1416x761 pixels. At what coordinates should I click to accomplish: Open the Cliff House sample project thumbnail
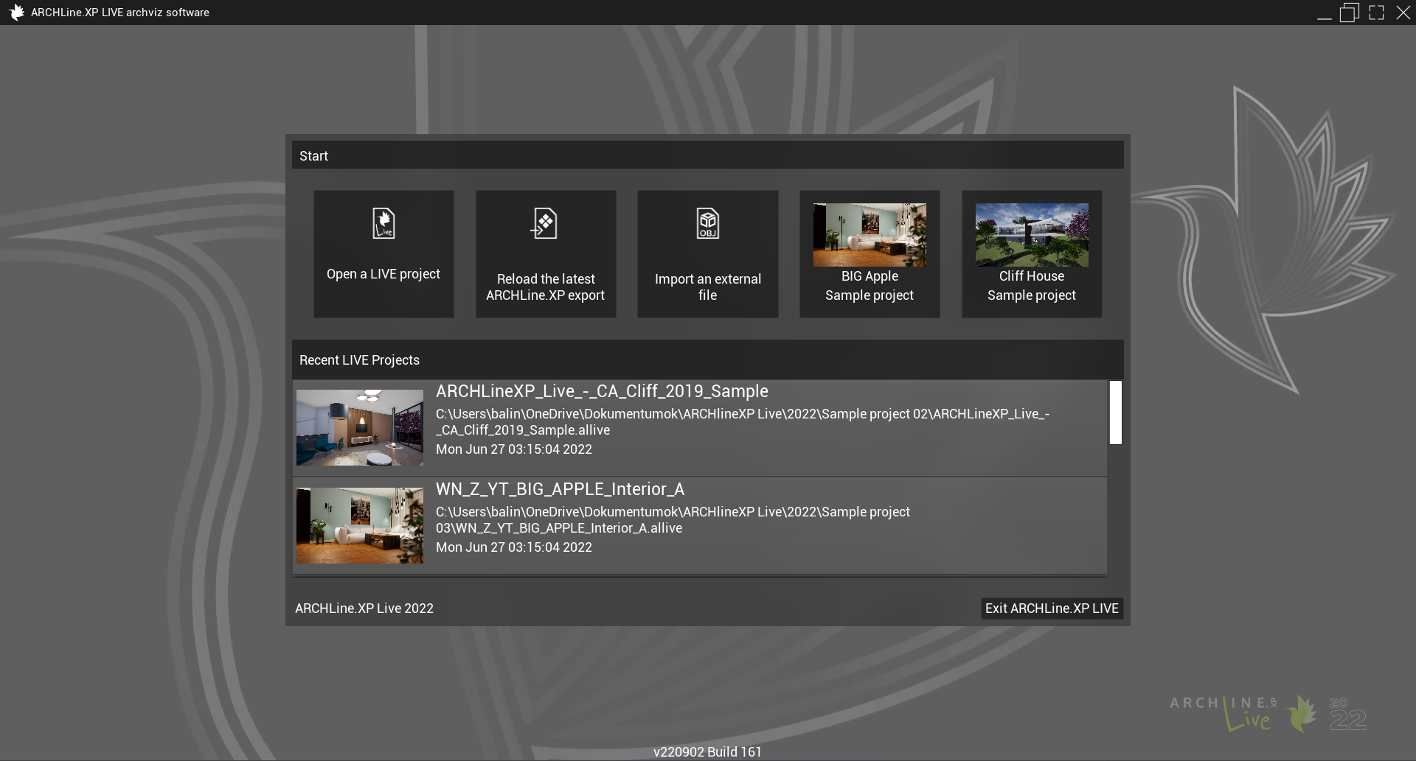(x=1031, y=235)
